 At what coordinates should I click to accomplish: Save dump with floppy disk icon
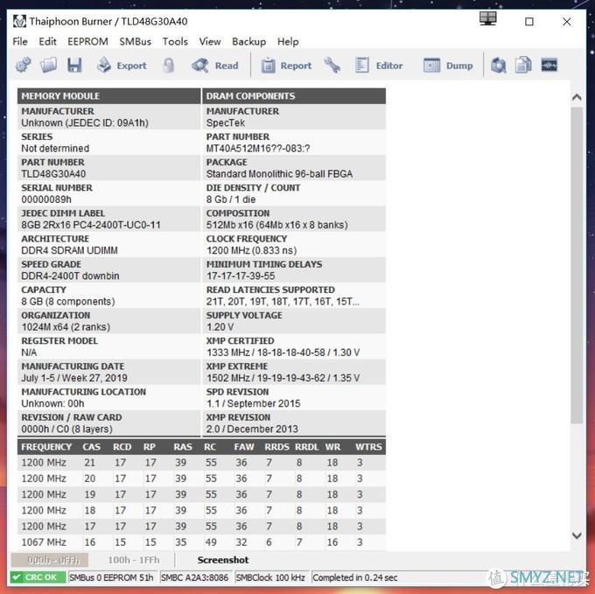coord(74,66)
